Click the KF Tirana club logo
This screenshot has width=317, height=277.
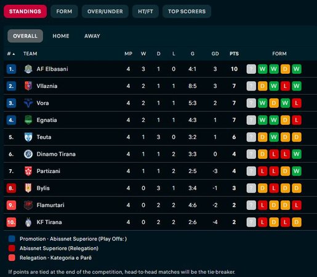28,222
